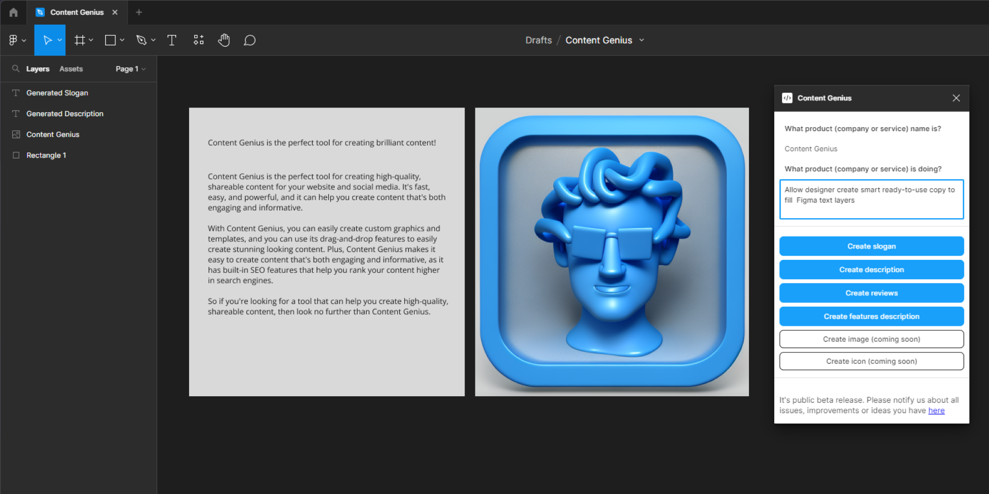The image size is (989, 494).
Task: Click the Create description button
Action: [872, 270]
